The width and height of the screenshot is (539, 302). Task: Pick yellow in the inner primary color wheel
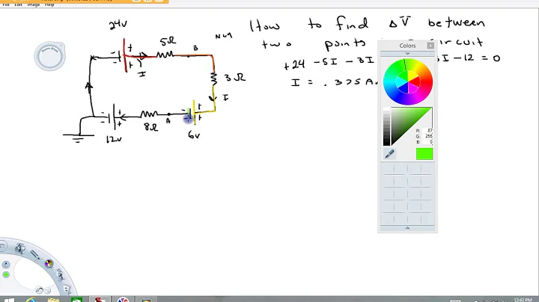[412, 75]
